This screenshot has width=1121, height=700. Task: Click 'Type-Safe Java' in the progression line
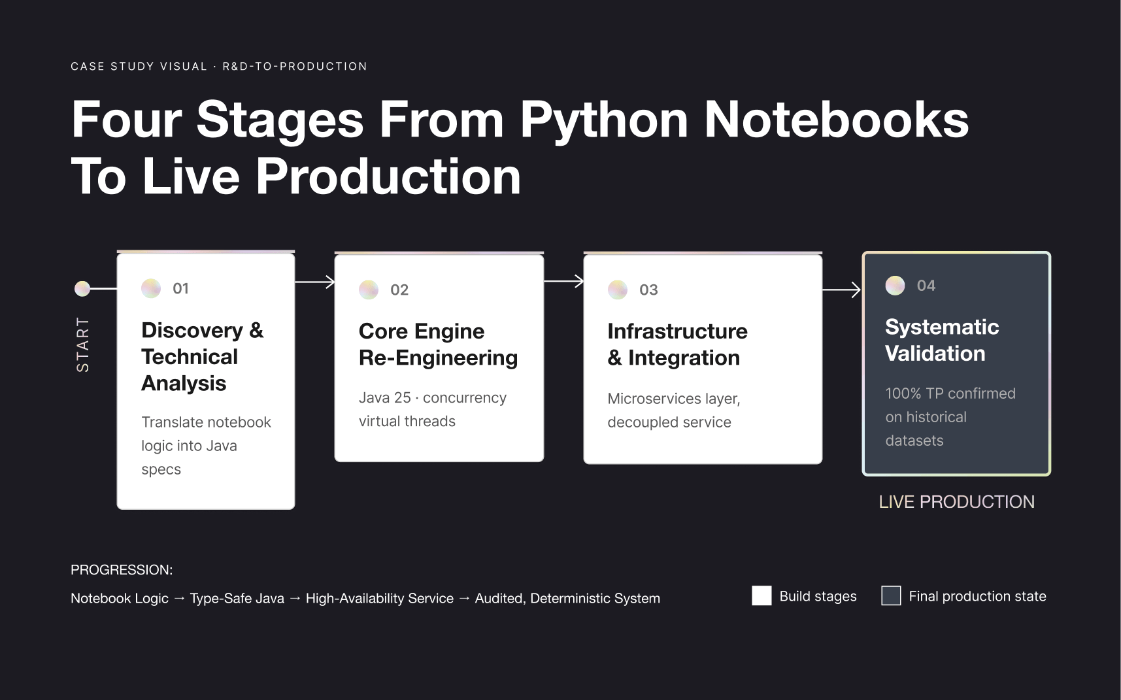[237, 598]
